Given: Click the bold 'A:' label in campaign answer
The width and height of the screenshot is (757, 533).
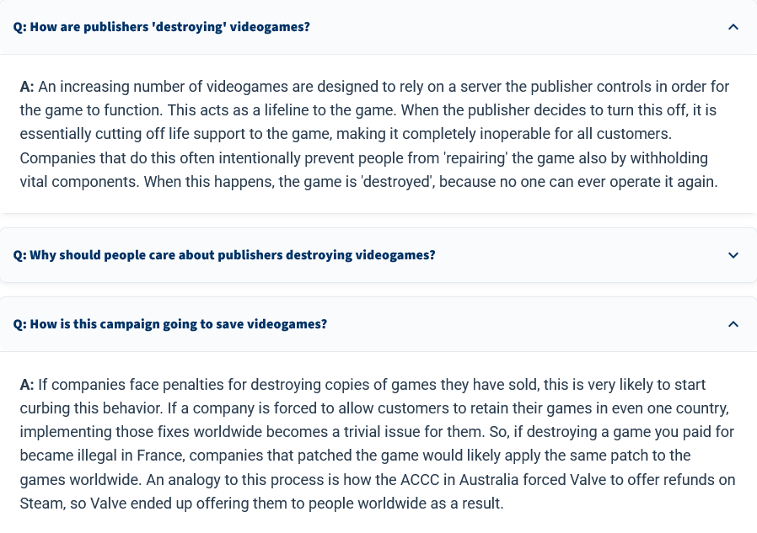Looking at the screenshot, I should coord(27,385).
